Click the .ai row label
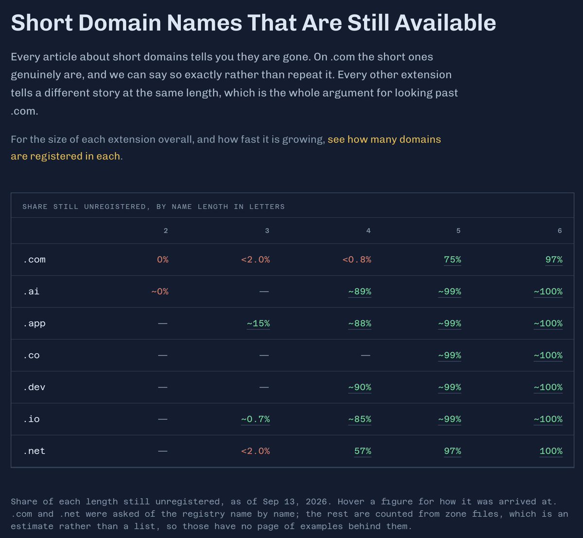Screen dimensions: 583x538 point(31,292)
